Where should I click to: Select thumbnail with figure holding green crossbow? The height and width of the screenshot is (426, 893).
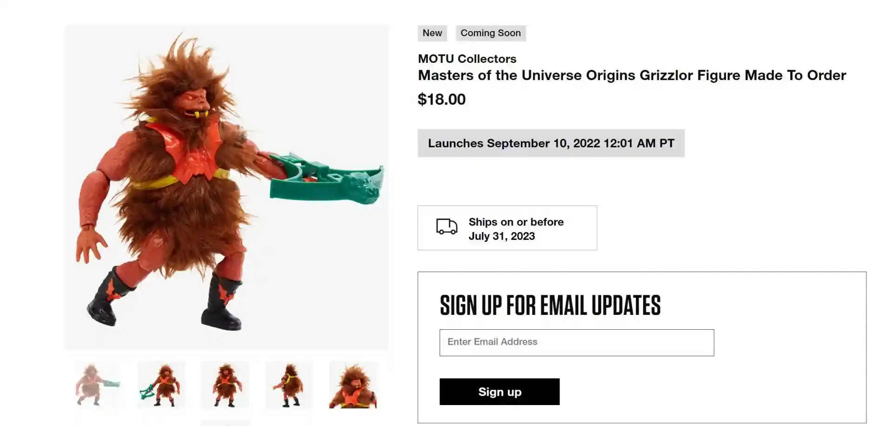pos(161,385)
